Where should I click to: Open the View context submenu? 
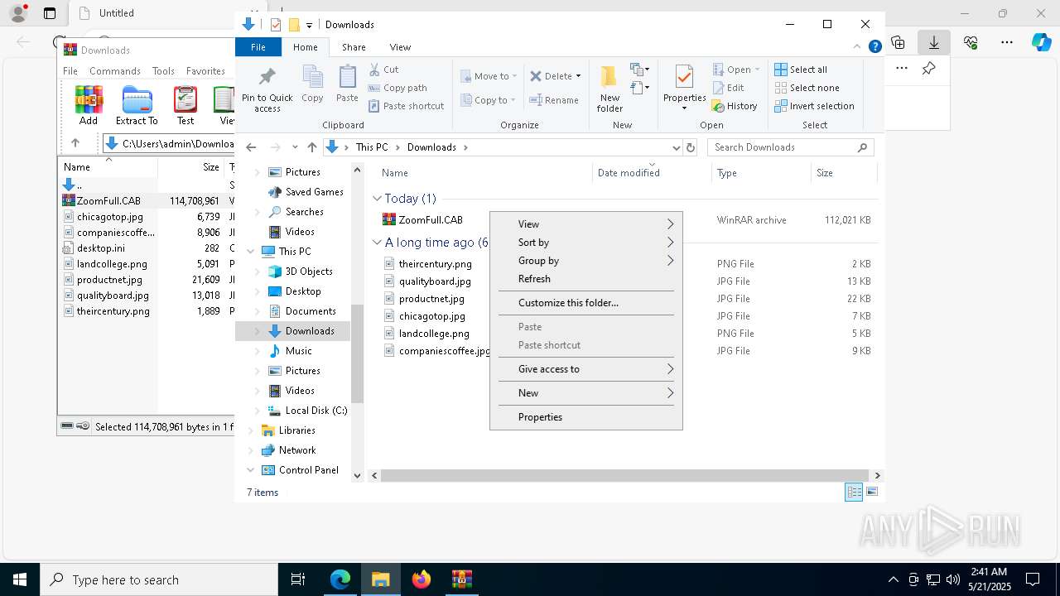[586, 224]
